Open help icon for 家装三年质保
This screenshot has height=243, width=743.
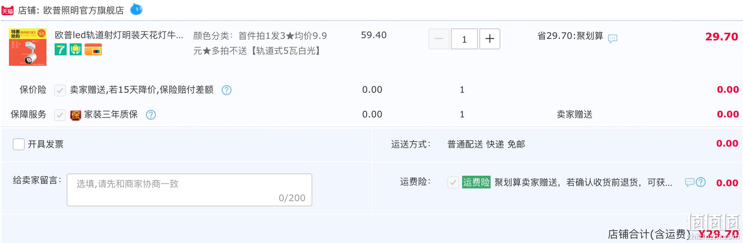coord(151,115)
